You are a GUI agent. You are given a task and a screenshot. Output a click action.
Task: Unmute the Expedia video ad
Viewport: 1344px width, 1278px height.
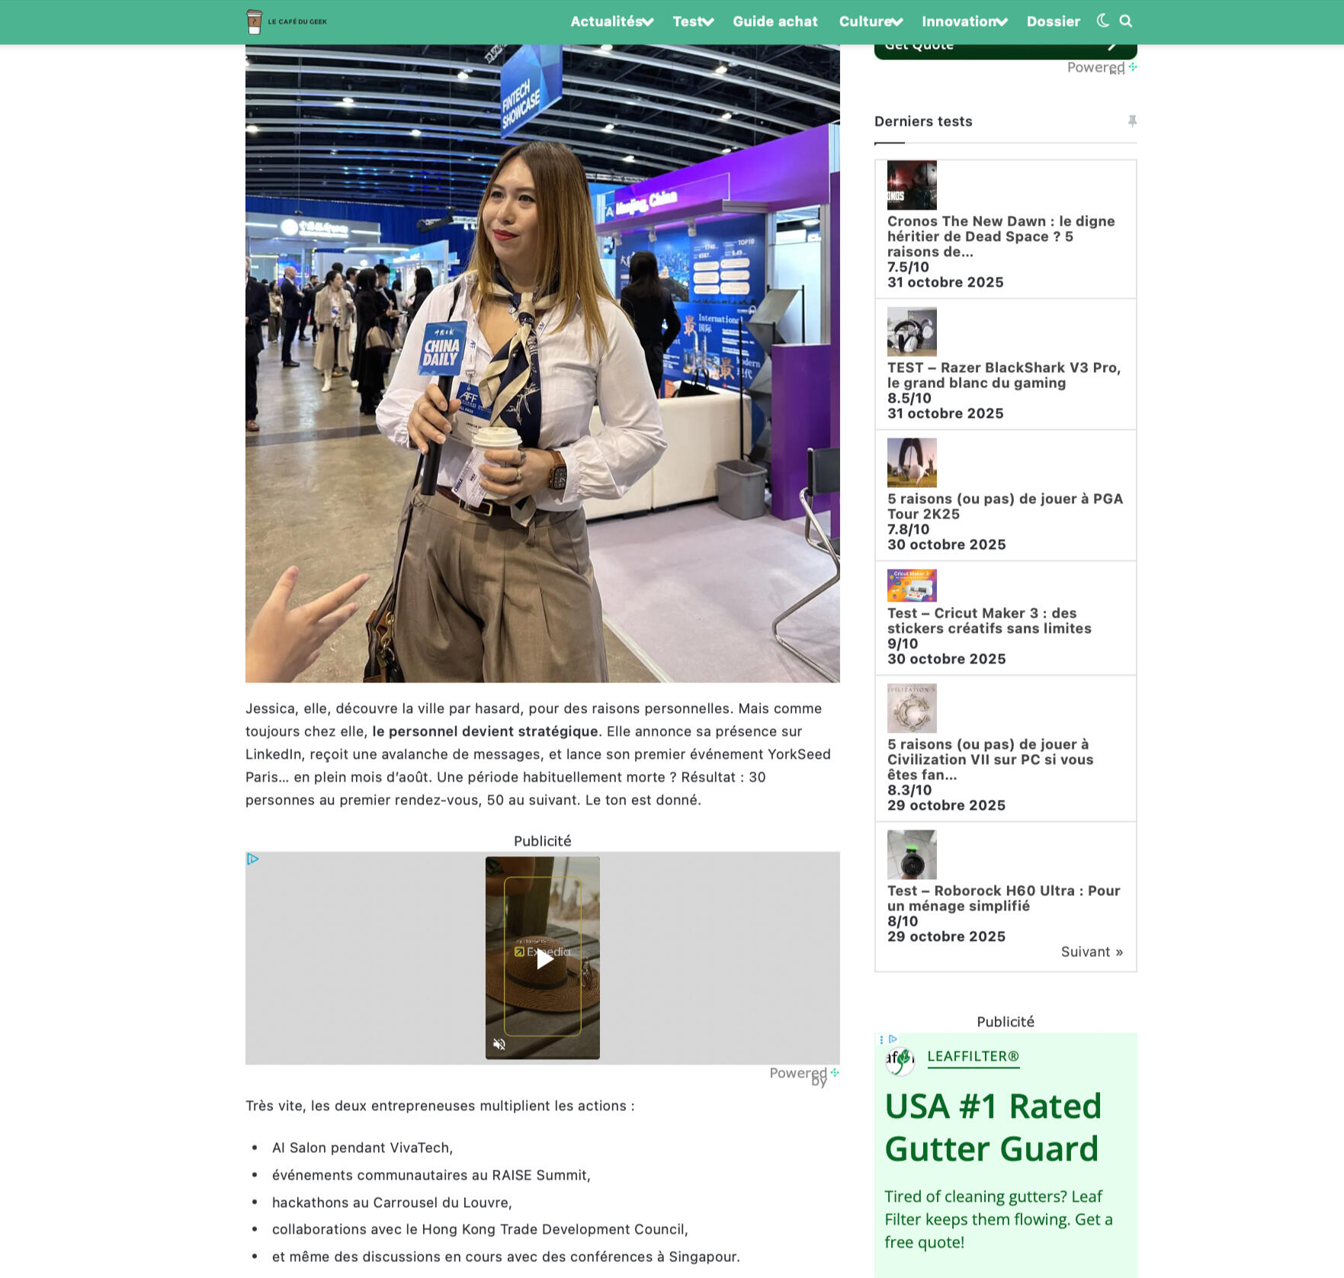pyautogui.click(x=499, y=1044)
